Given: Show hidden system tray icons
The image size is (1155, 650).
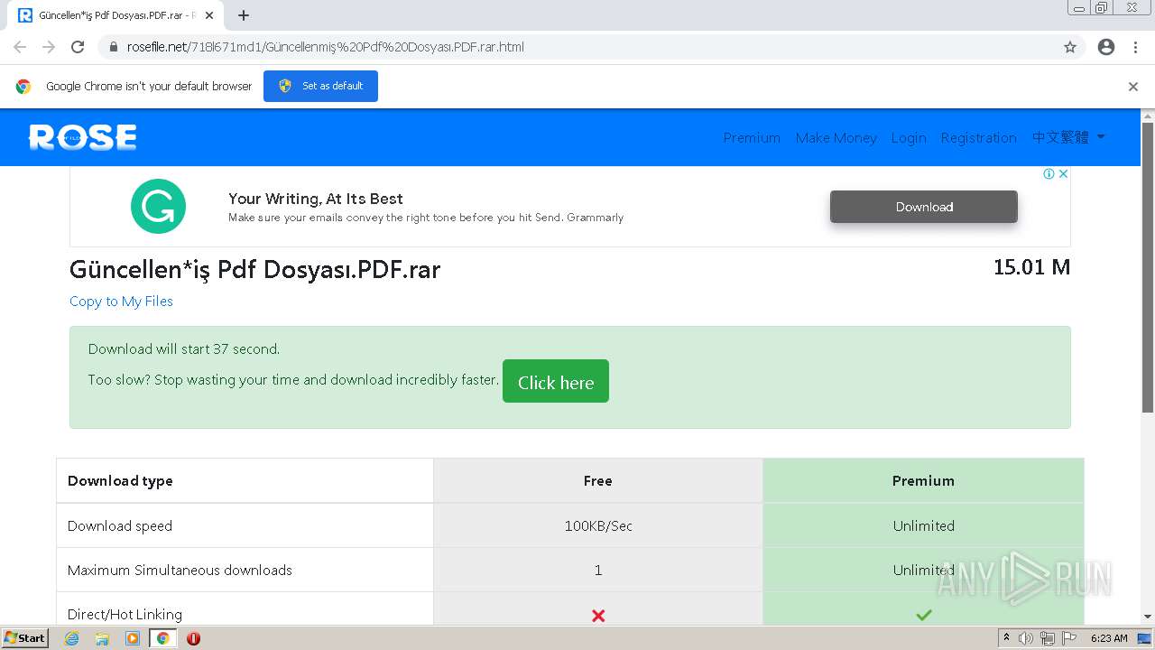Looking at the screenshot, I should pyautogui.click(x=1007, y=638).
